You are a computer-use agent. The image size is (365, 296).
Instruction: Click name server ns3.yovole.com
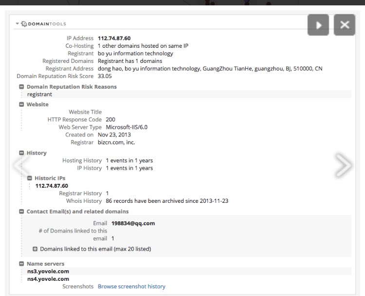tap(48, 271)
